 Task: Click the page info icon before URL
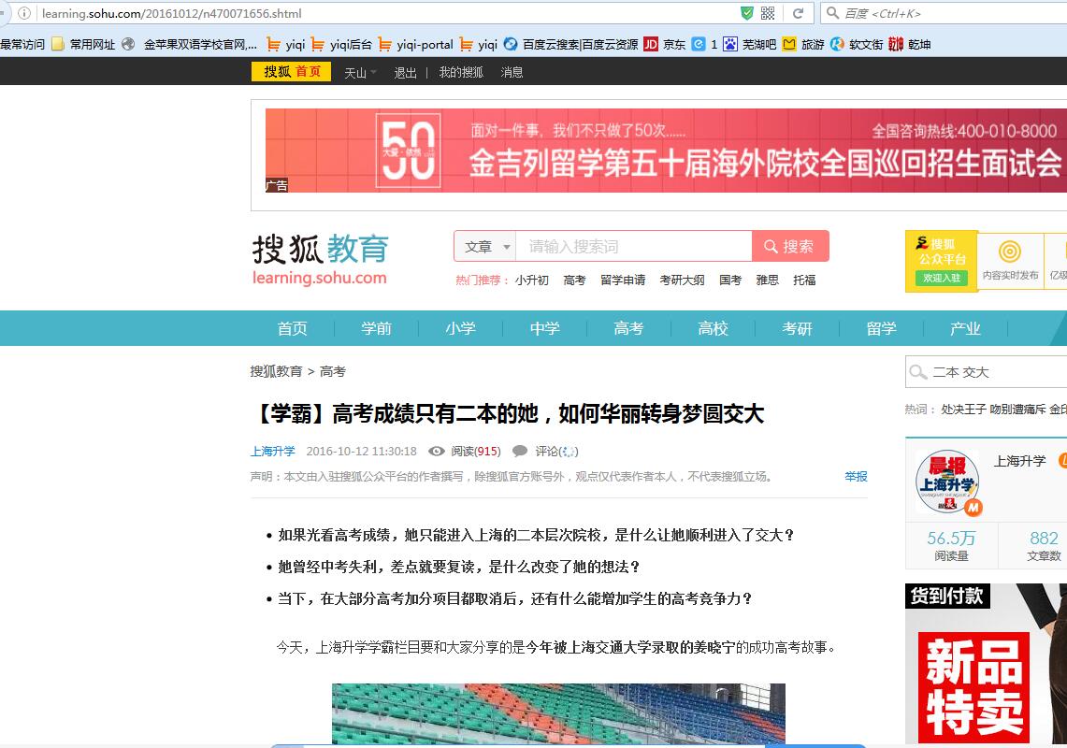[x=25, y=13]
